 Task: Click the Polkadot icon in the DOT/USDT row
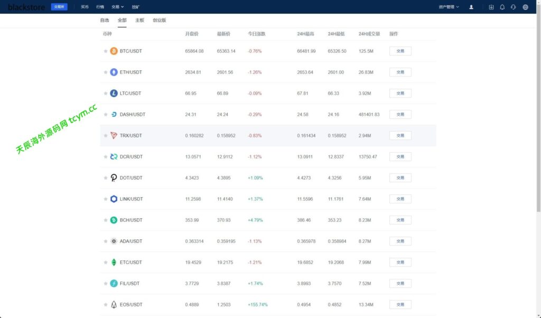click(x=114, y=178)
